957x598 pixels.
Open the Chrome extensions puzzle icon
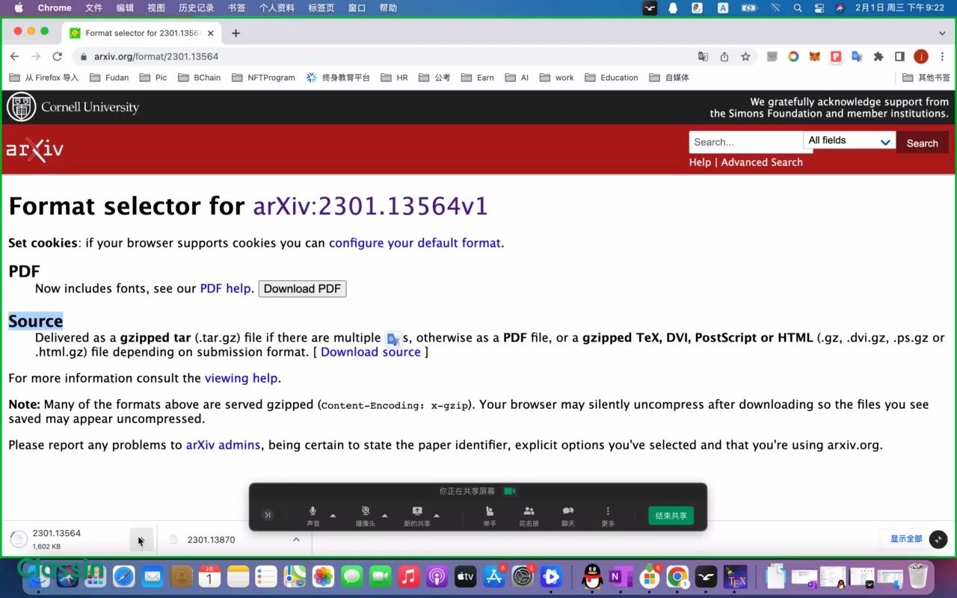coord(878,57)
